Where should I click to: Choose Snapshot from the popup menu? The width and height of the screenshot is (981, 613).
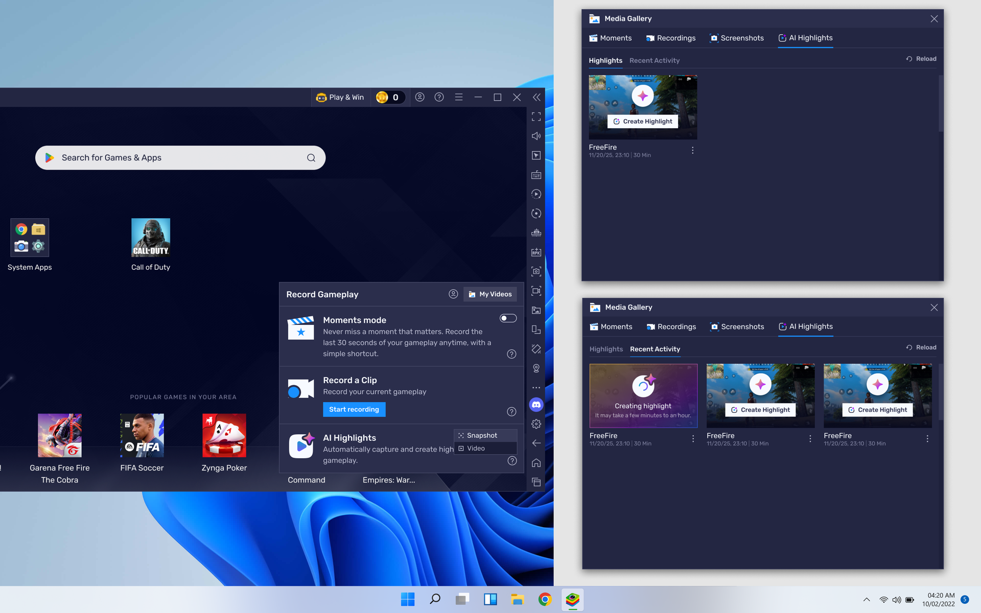click(485, 436)
